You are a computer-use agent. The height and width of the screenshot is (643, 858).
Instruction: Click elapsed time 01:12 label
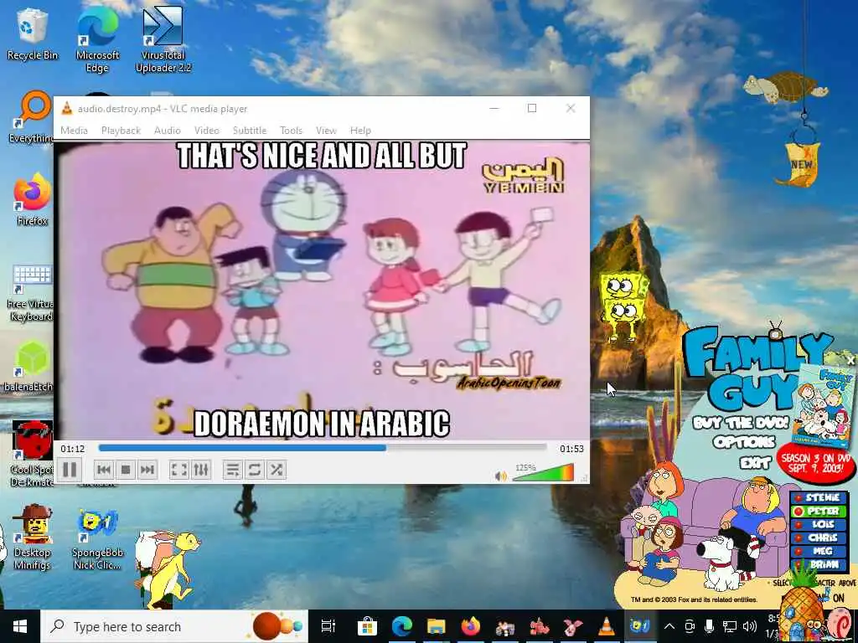tap(73, 449)
